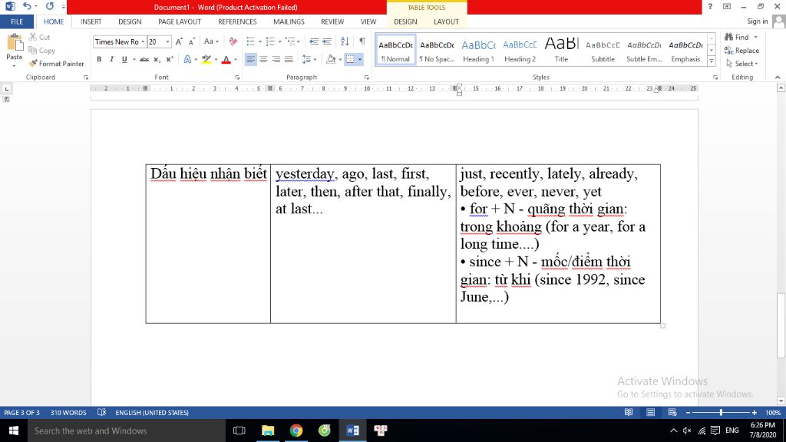The width and height of the screenshot is (786, 442).
Task: Open Table Tools LAYOUT tab
Action: (x=446, y=21)
